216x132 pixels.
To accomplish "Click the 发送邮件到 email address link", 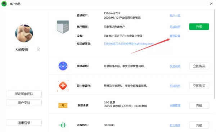I will pos(129,44).
